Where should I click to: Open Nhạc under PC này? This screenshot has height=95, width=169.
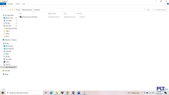[x=7, y=54]
